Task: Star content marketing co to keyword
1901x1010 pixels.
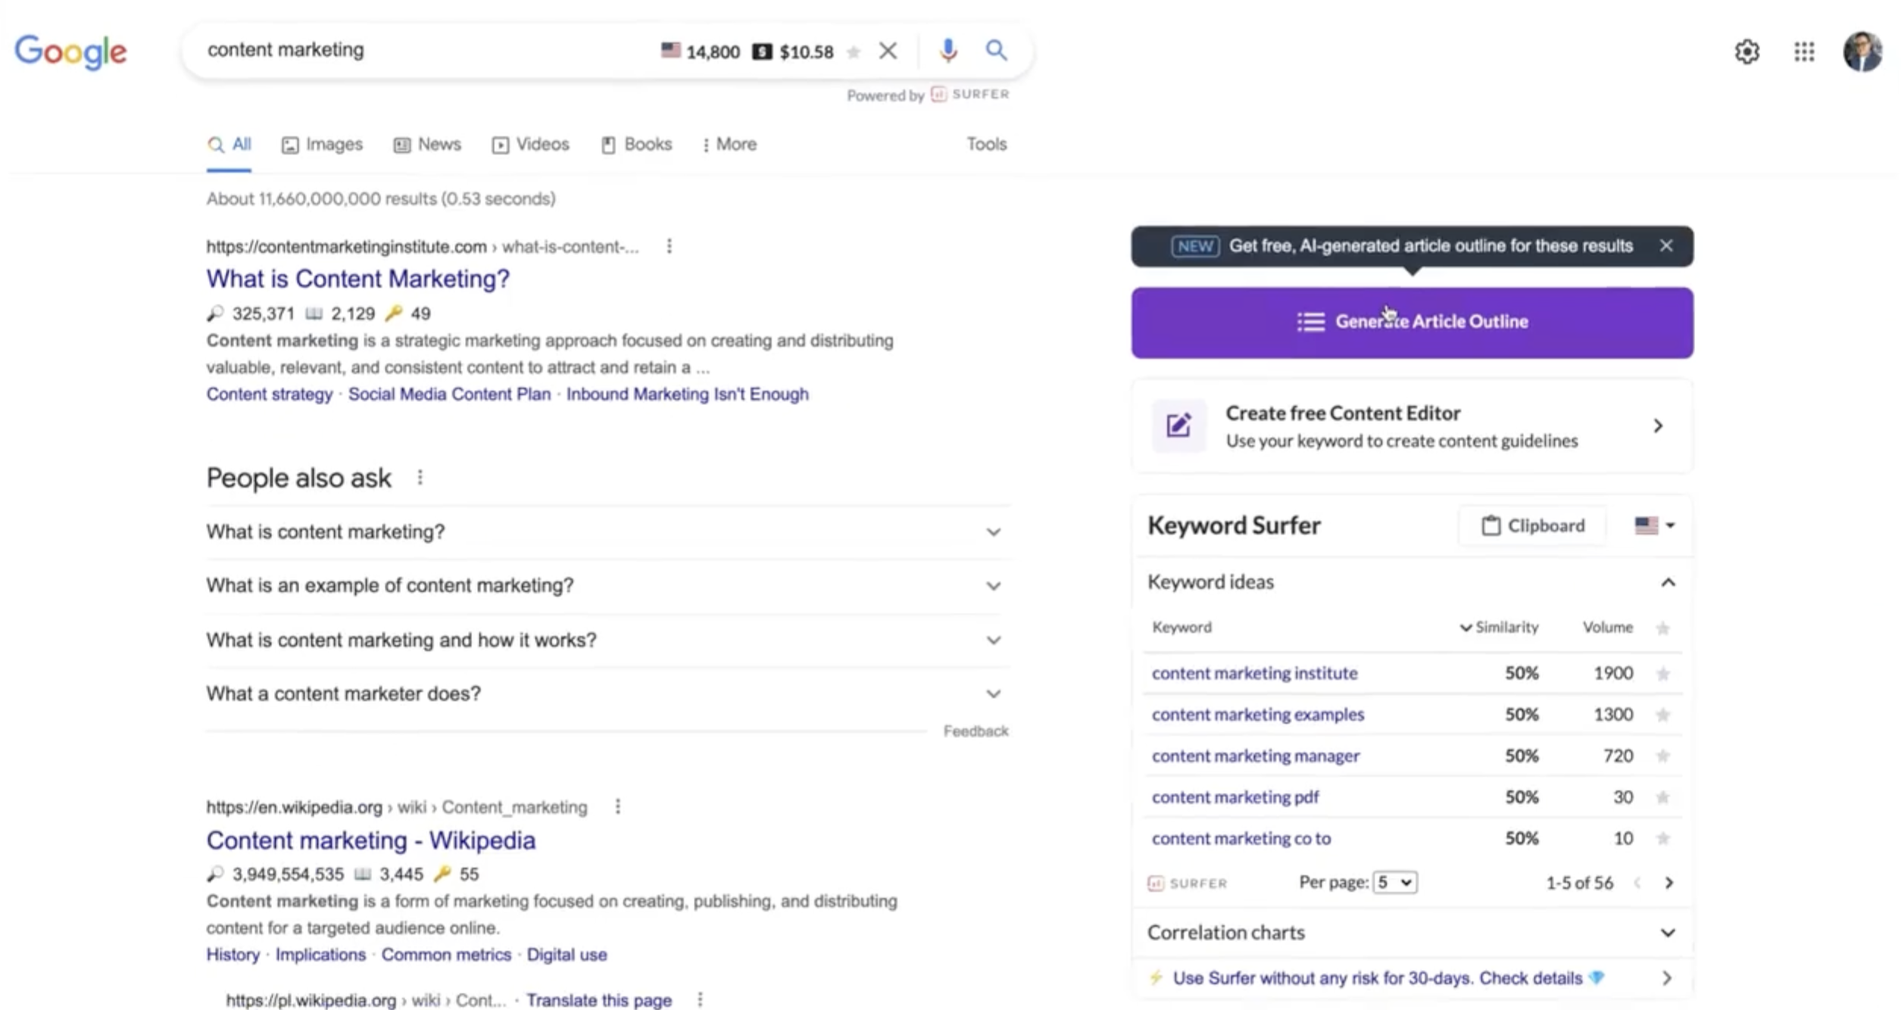Action: [1662, 838]
